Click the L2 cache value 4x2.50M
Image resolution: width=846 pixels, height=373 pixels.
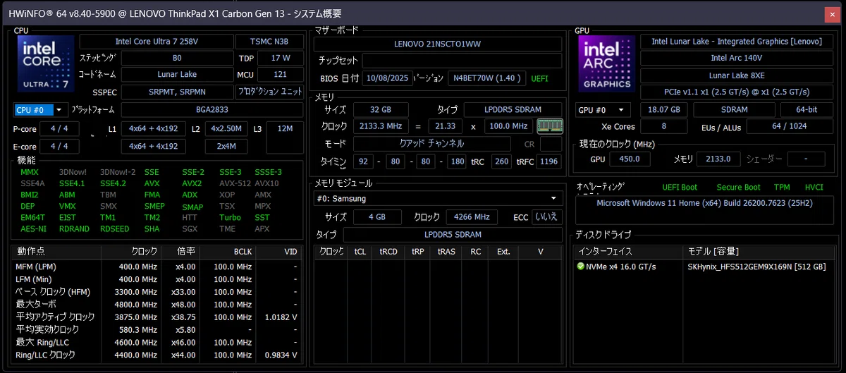pyautogui.click(x=226, y=128)
